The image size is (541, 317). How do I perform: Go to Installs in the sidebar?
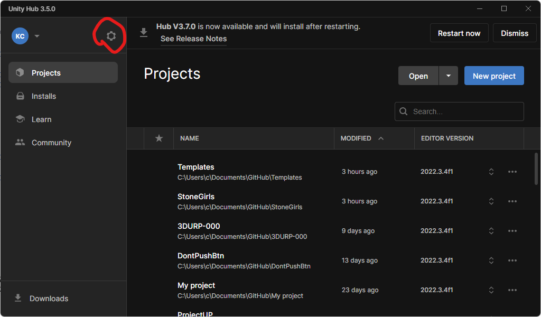pyautogui.click(x=63, y=96)
